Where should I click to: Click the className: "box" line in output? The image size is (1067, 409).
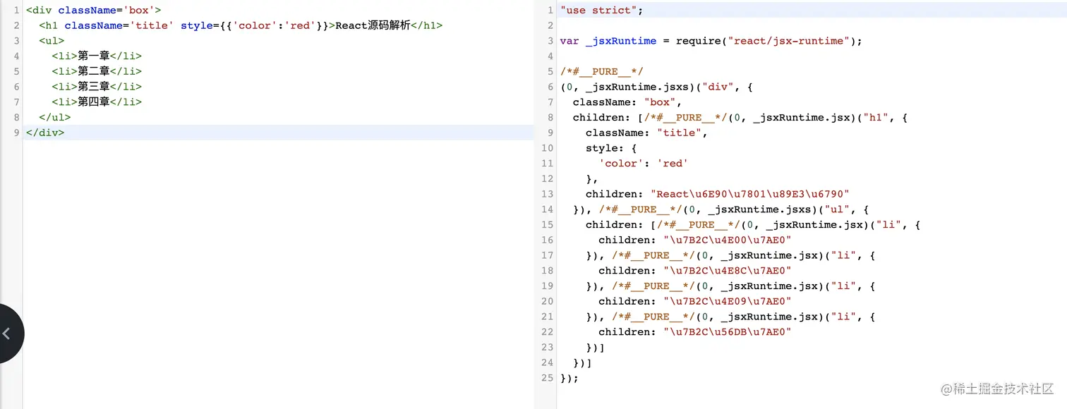click(x=627, y=102)
